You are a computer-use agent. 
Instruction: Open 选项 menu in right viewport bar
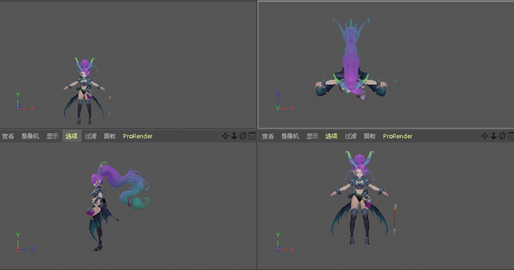[331, 136]
